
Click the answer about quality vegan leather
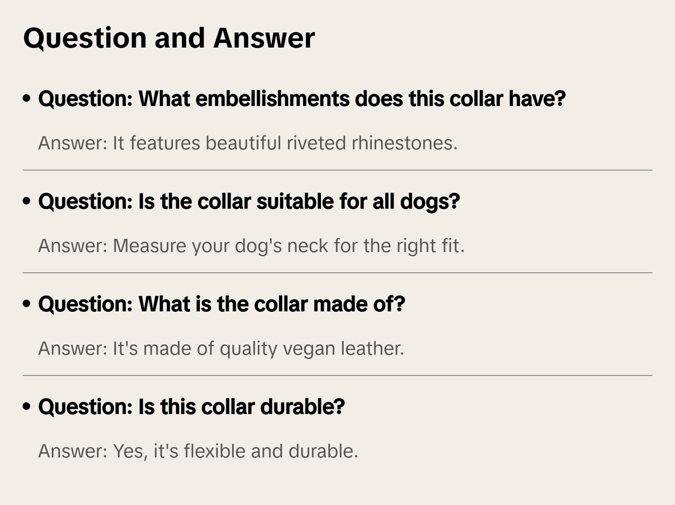(x=221, y=349)
